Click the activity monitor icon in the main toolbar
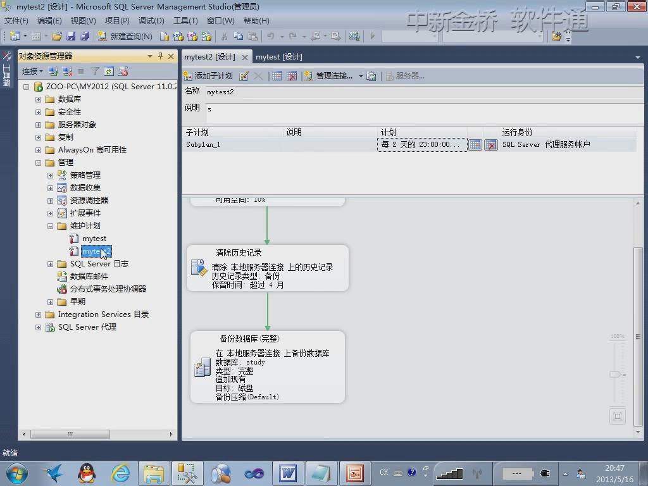This screenshot has height=486, width=648. pos(354,36)
